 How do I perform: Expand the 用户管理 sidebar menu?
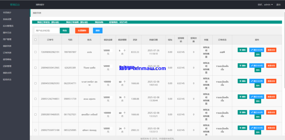[x=7, y=39]
